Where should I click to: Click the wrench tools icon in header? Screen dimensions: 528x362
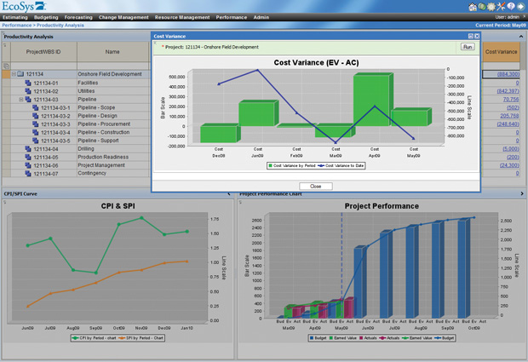[x=501, y=6]
